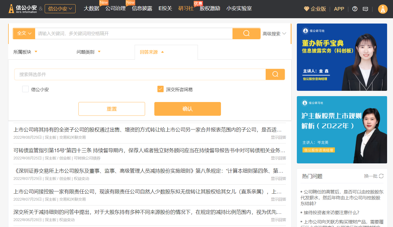Click the user avatar icon
This screenshot has height=227, width=393.
pos(383,9)
